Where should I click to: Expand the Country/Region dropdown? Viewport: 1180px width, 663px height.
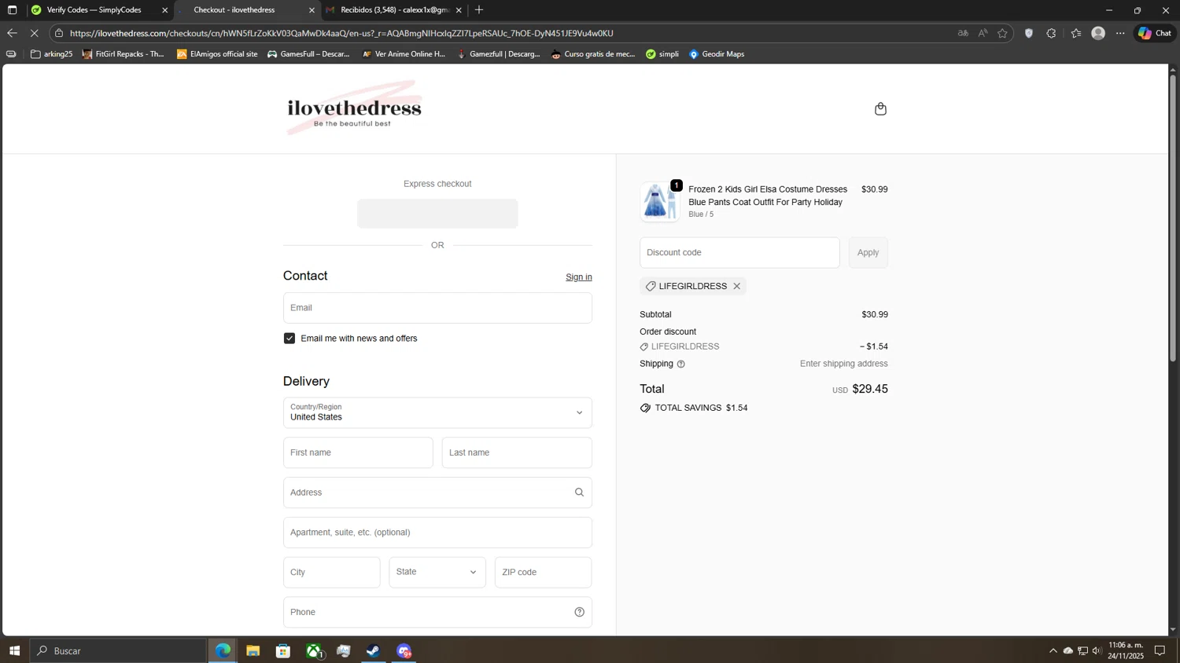[437, 412]
